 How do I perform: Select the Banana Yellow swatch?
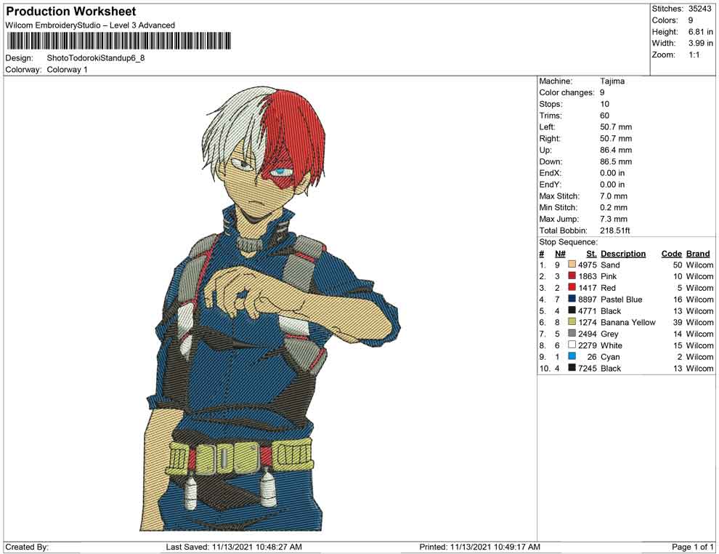pos(572,323)
